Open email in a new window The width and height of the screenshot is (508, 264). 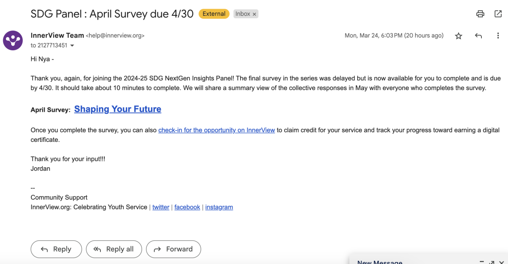(498, 14)
